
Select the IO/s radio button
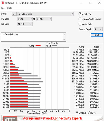click(x=89, y=113)
